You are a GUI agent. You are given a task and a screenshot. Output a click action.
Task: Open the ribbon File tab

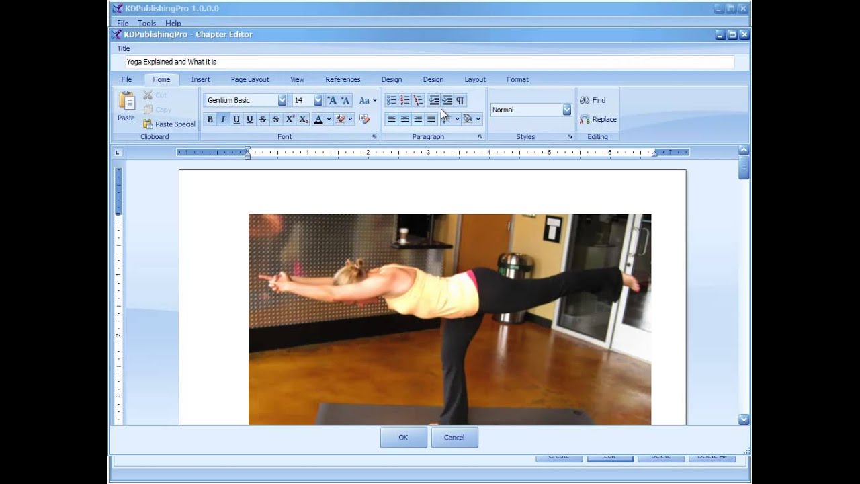tap(126, 79)
